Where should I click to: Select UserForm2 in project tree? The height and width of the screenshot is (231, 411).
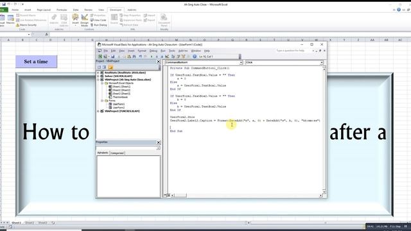(118, 108)
